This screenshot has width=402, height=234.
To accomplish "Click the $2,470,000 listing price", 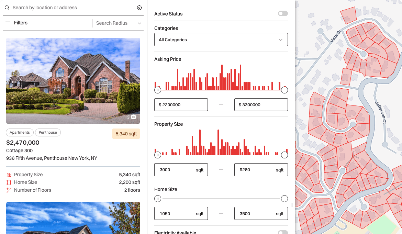I will [x=23, y=143].
